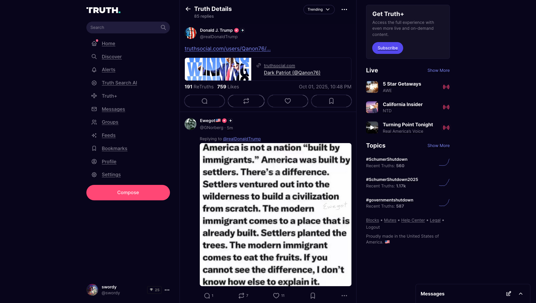
Task: Reply to Trump's post using comment button
Action: (205, 101)
